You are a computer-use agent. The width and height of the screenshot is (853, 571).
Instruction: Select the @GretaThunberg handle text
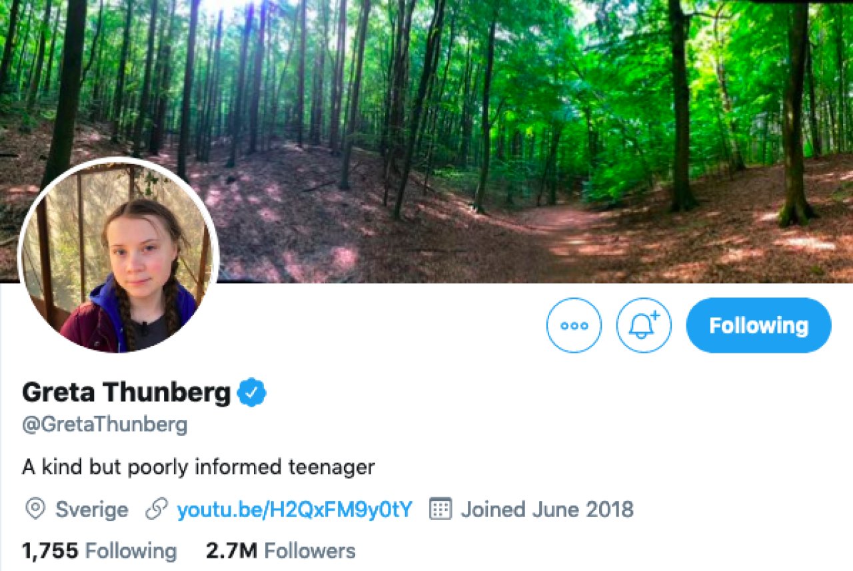pos(105,425)
